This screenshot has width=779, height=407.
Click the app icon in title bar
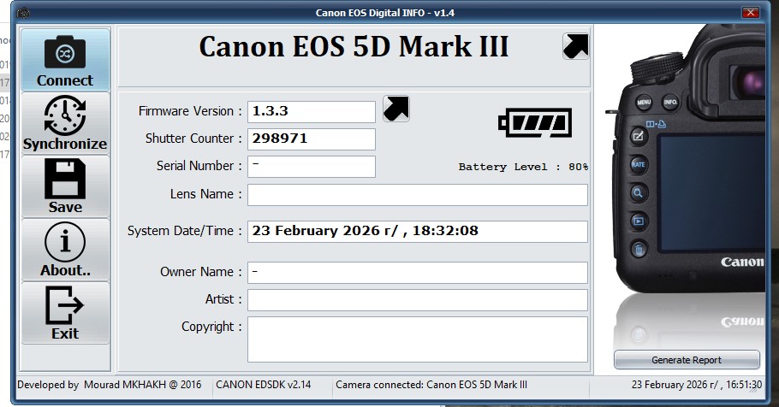point(23,13)
